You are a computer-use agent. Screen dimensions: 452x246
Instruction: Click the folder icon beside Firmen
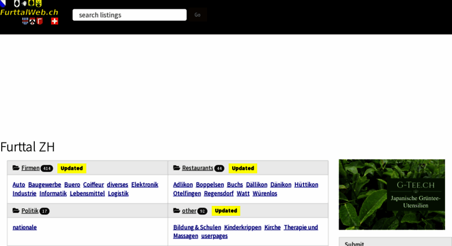point(16,168)
